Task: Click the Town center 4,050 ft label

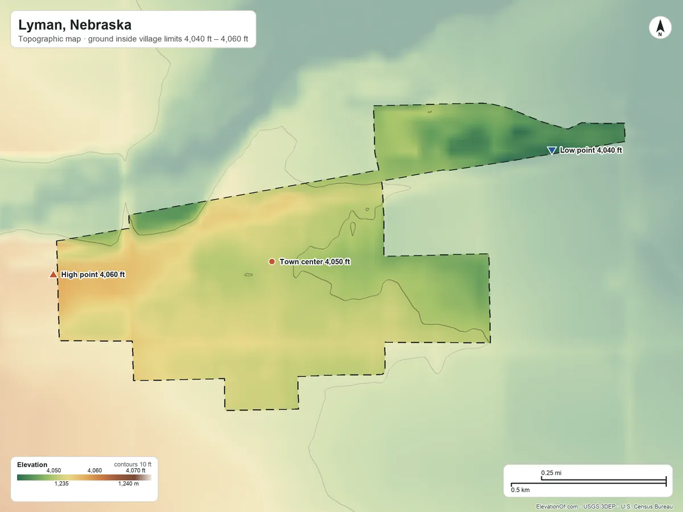Action: click(x=315, y=262)
